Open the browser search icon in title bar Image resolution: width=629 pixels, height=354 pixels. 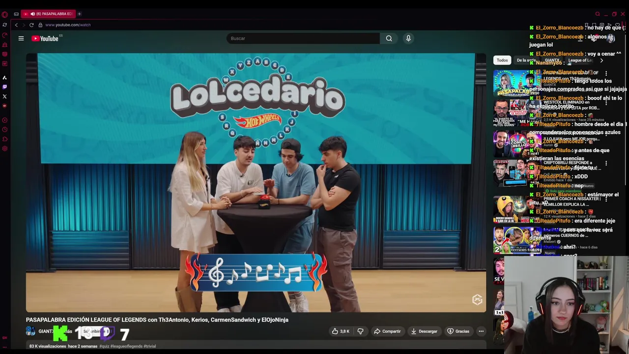point(598,14)
